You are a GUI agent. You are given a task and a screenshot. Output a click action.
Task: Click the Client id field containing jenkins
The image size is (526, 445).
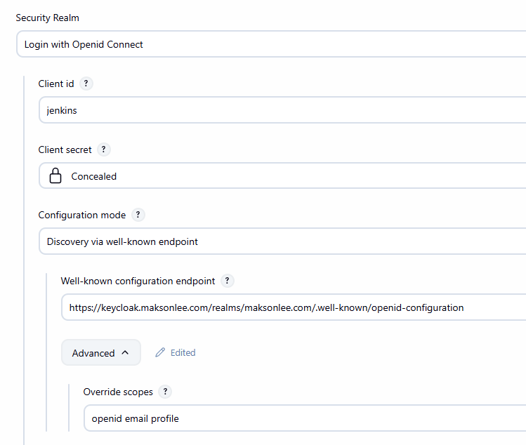pos(281,110)
